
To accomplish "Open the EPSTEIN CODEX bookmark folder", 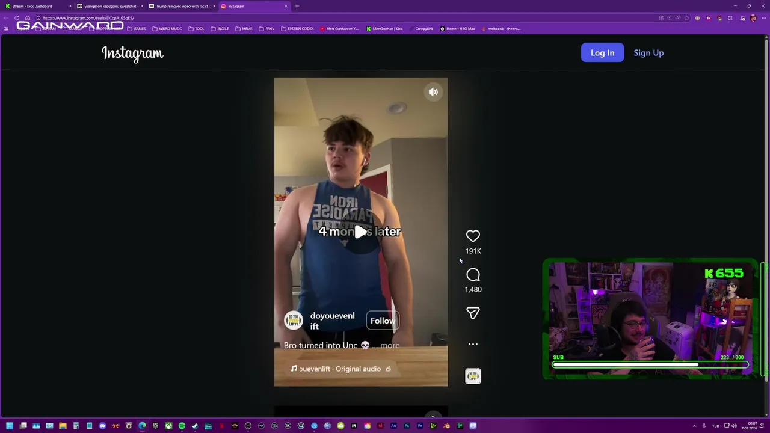I will pyautogui.click(x=297, y=29).
